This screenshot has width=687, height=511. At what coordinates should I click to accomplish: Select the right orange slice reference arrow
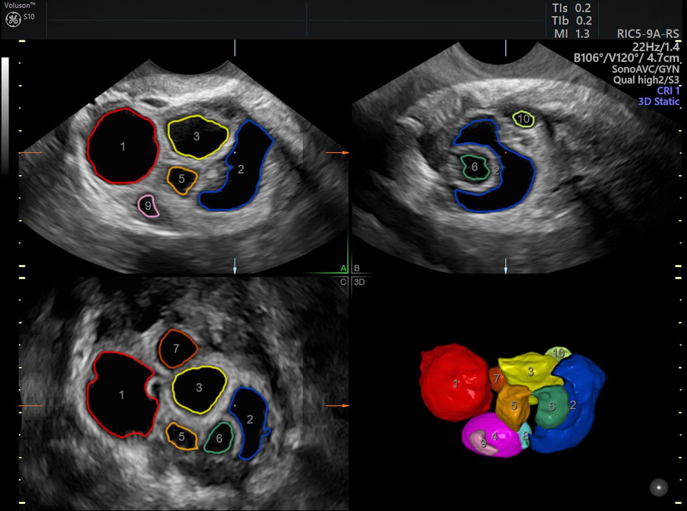coord(338,152)
